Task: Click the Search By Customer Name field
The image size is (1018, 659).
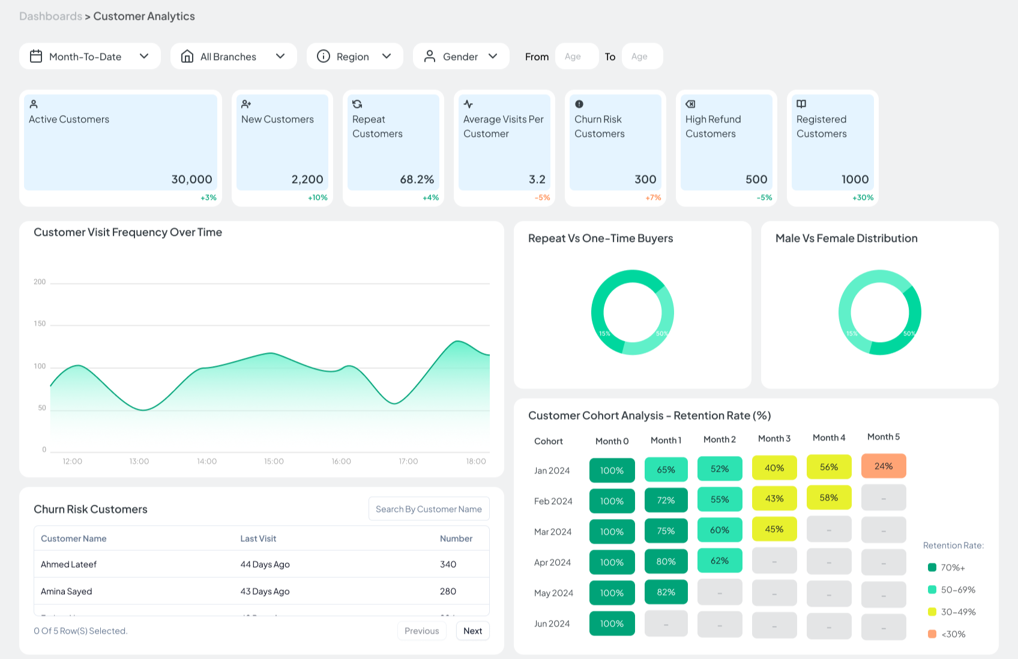Action: [x=429, y=508]
